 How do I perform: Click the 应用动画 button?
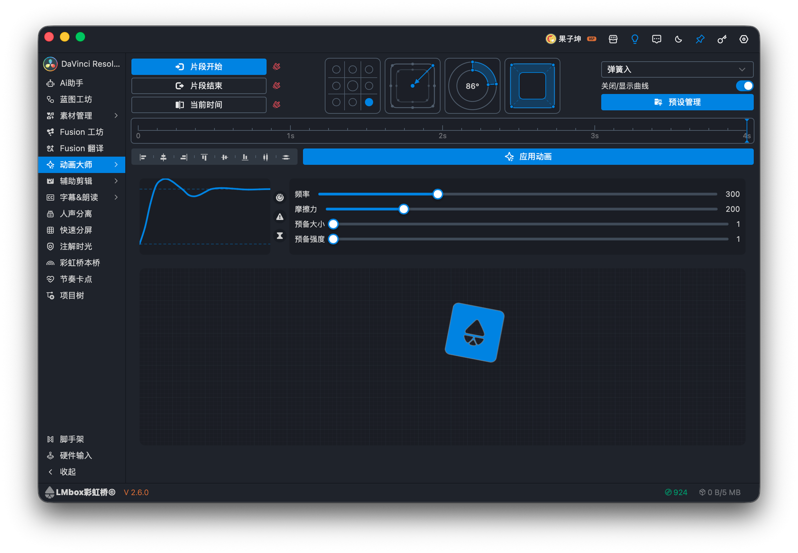pos(528,157)
